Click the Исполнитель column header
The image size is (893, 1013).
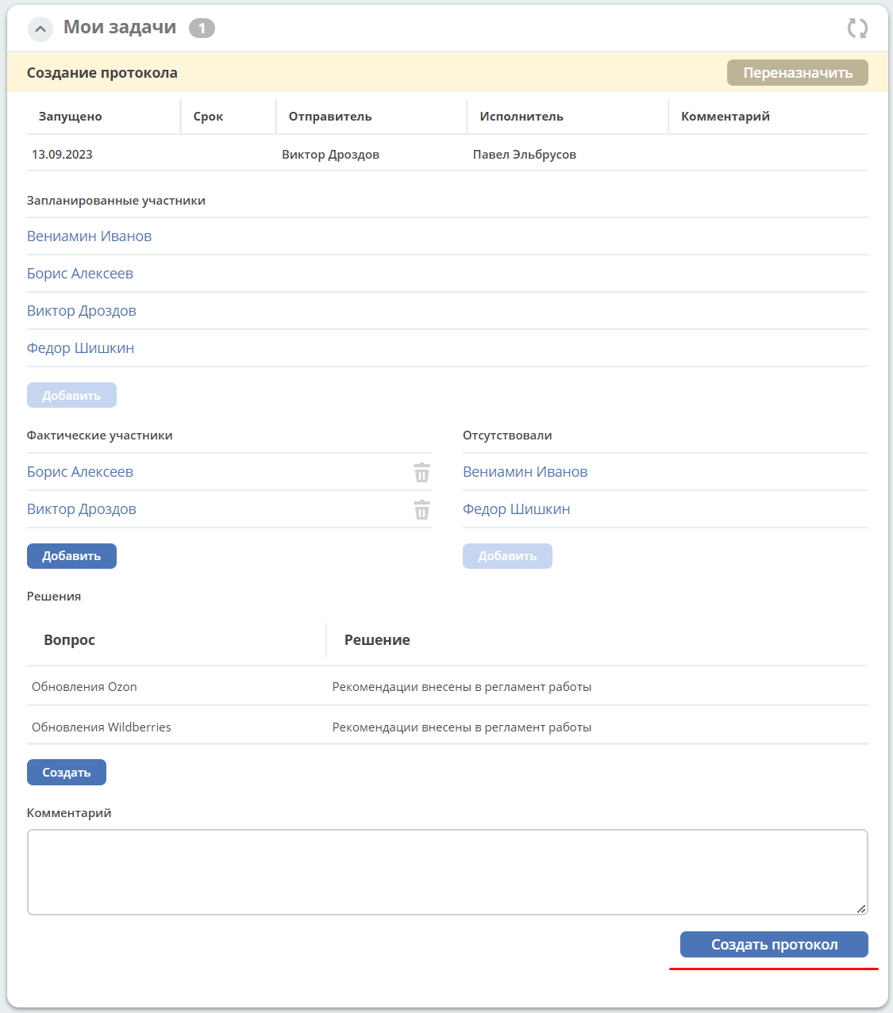pyautogui.click(x=522, y=117)
